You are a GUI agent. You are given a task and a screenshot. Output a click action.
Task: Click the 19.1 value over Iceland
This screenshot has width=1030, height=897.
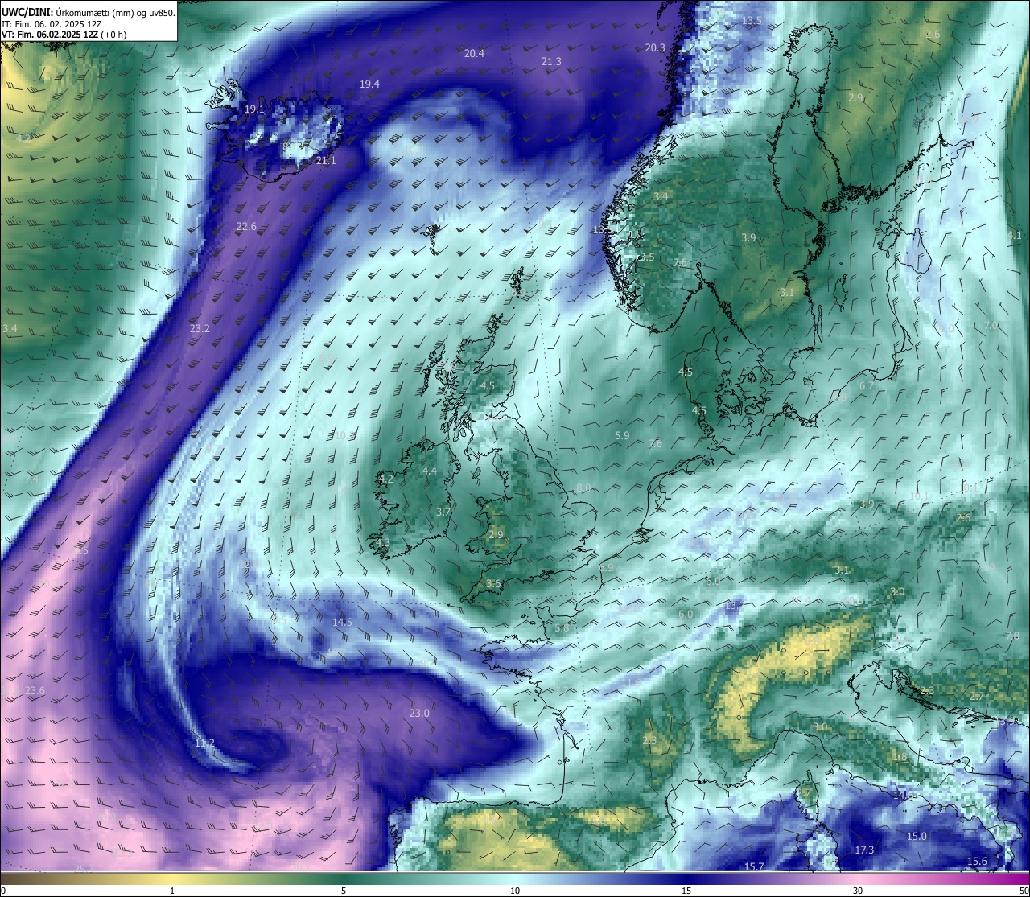[254, 109]
